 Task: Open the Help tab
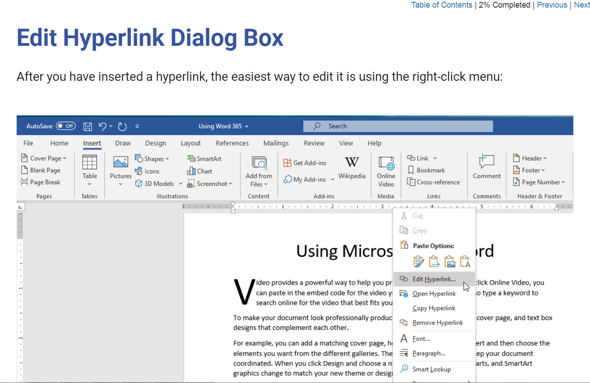(x=374, y=143)
